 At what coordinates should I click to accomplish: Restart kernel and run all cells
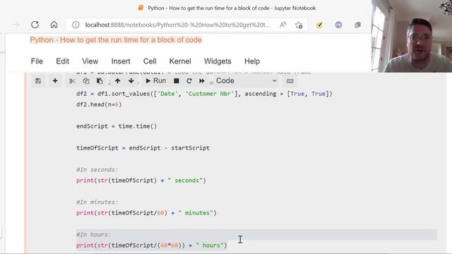coord(202,81)
